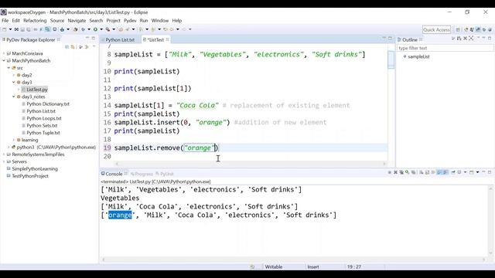
Task: Open the Navigate menu
Action: point(77,21)
